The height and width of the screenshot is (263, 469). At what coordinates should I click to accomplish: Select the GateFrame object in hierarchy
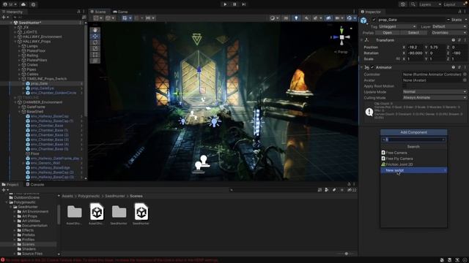point(36,107)
